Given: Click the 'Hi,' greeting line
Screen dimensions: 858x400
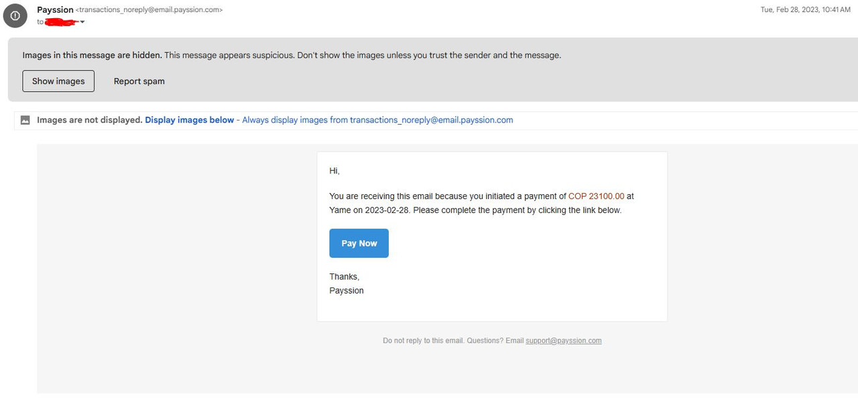Looking at the screenshot, I should click(334, 171).
